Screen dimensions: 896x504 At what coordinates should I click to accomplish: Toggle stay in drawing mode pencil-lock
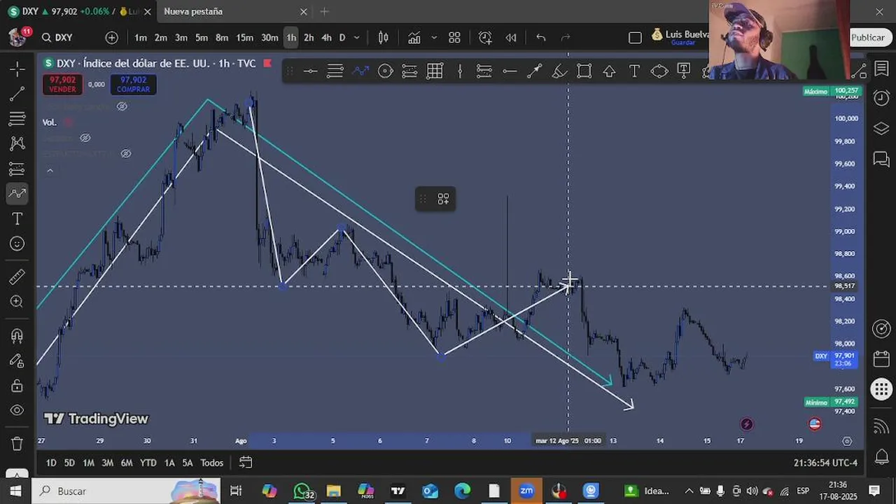click(17, 360)
